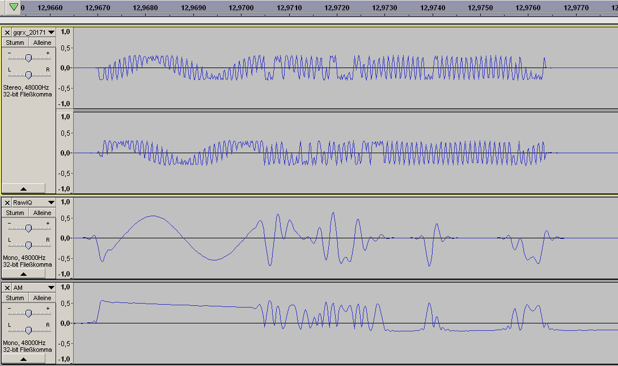
Task: Mute the AM track with Stumm
Action: [15, 298]
